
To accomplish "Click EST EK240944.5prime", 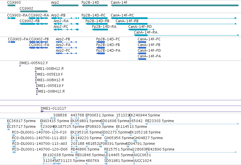I will coord(130,118).
